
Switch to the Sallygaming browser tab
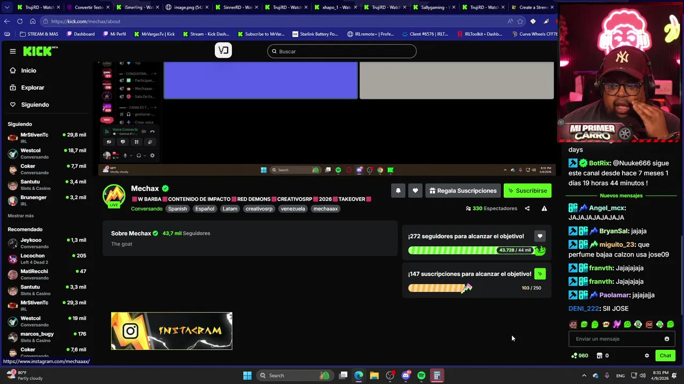click(433, 7)
